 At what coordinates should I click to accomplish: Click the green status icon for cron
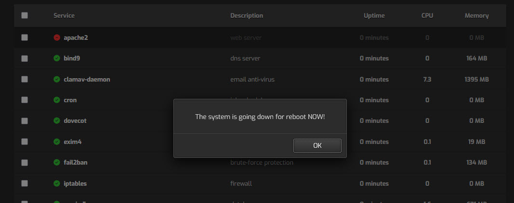(57, 100)
